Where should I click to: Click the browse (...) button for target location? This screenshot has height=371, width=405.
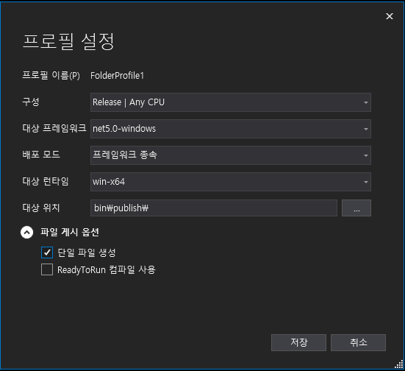[356, 208]
